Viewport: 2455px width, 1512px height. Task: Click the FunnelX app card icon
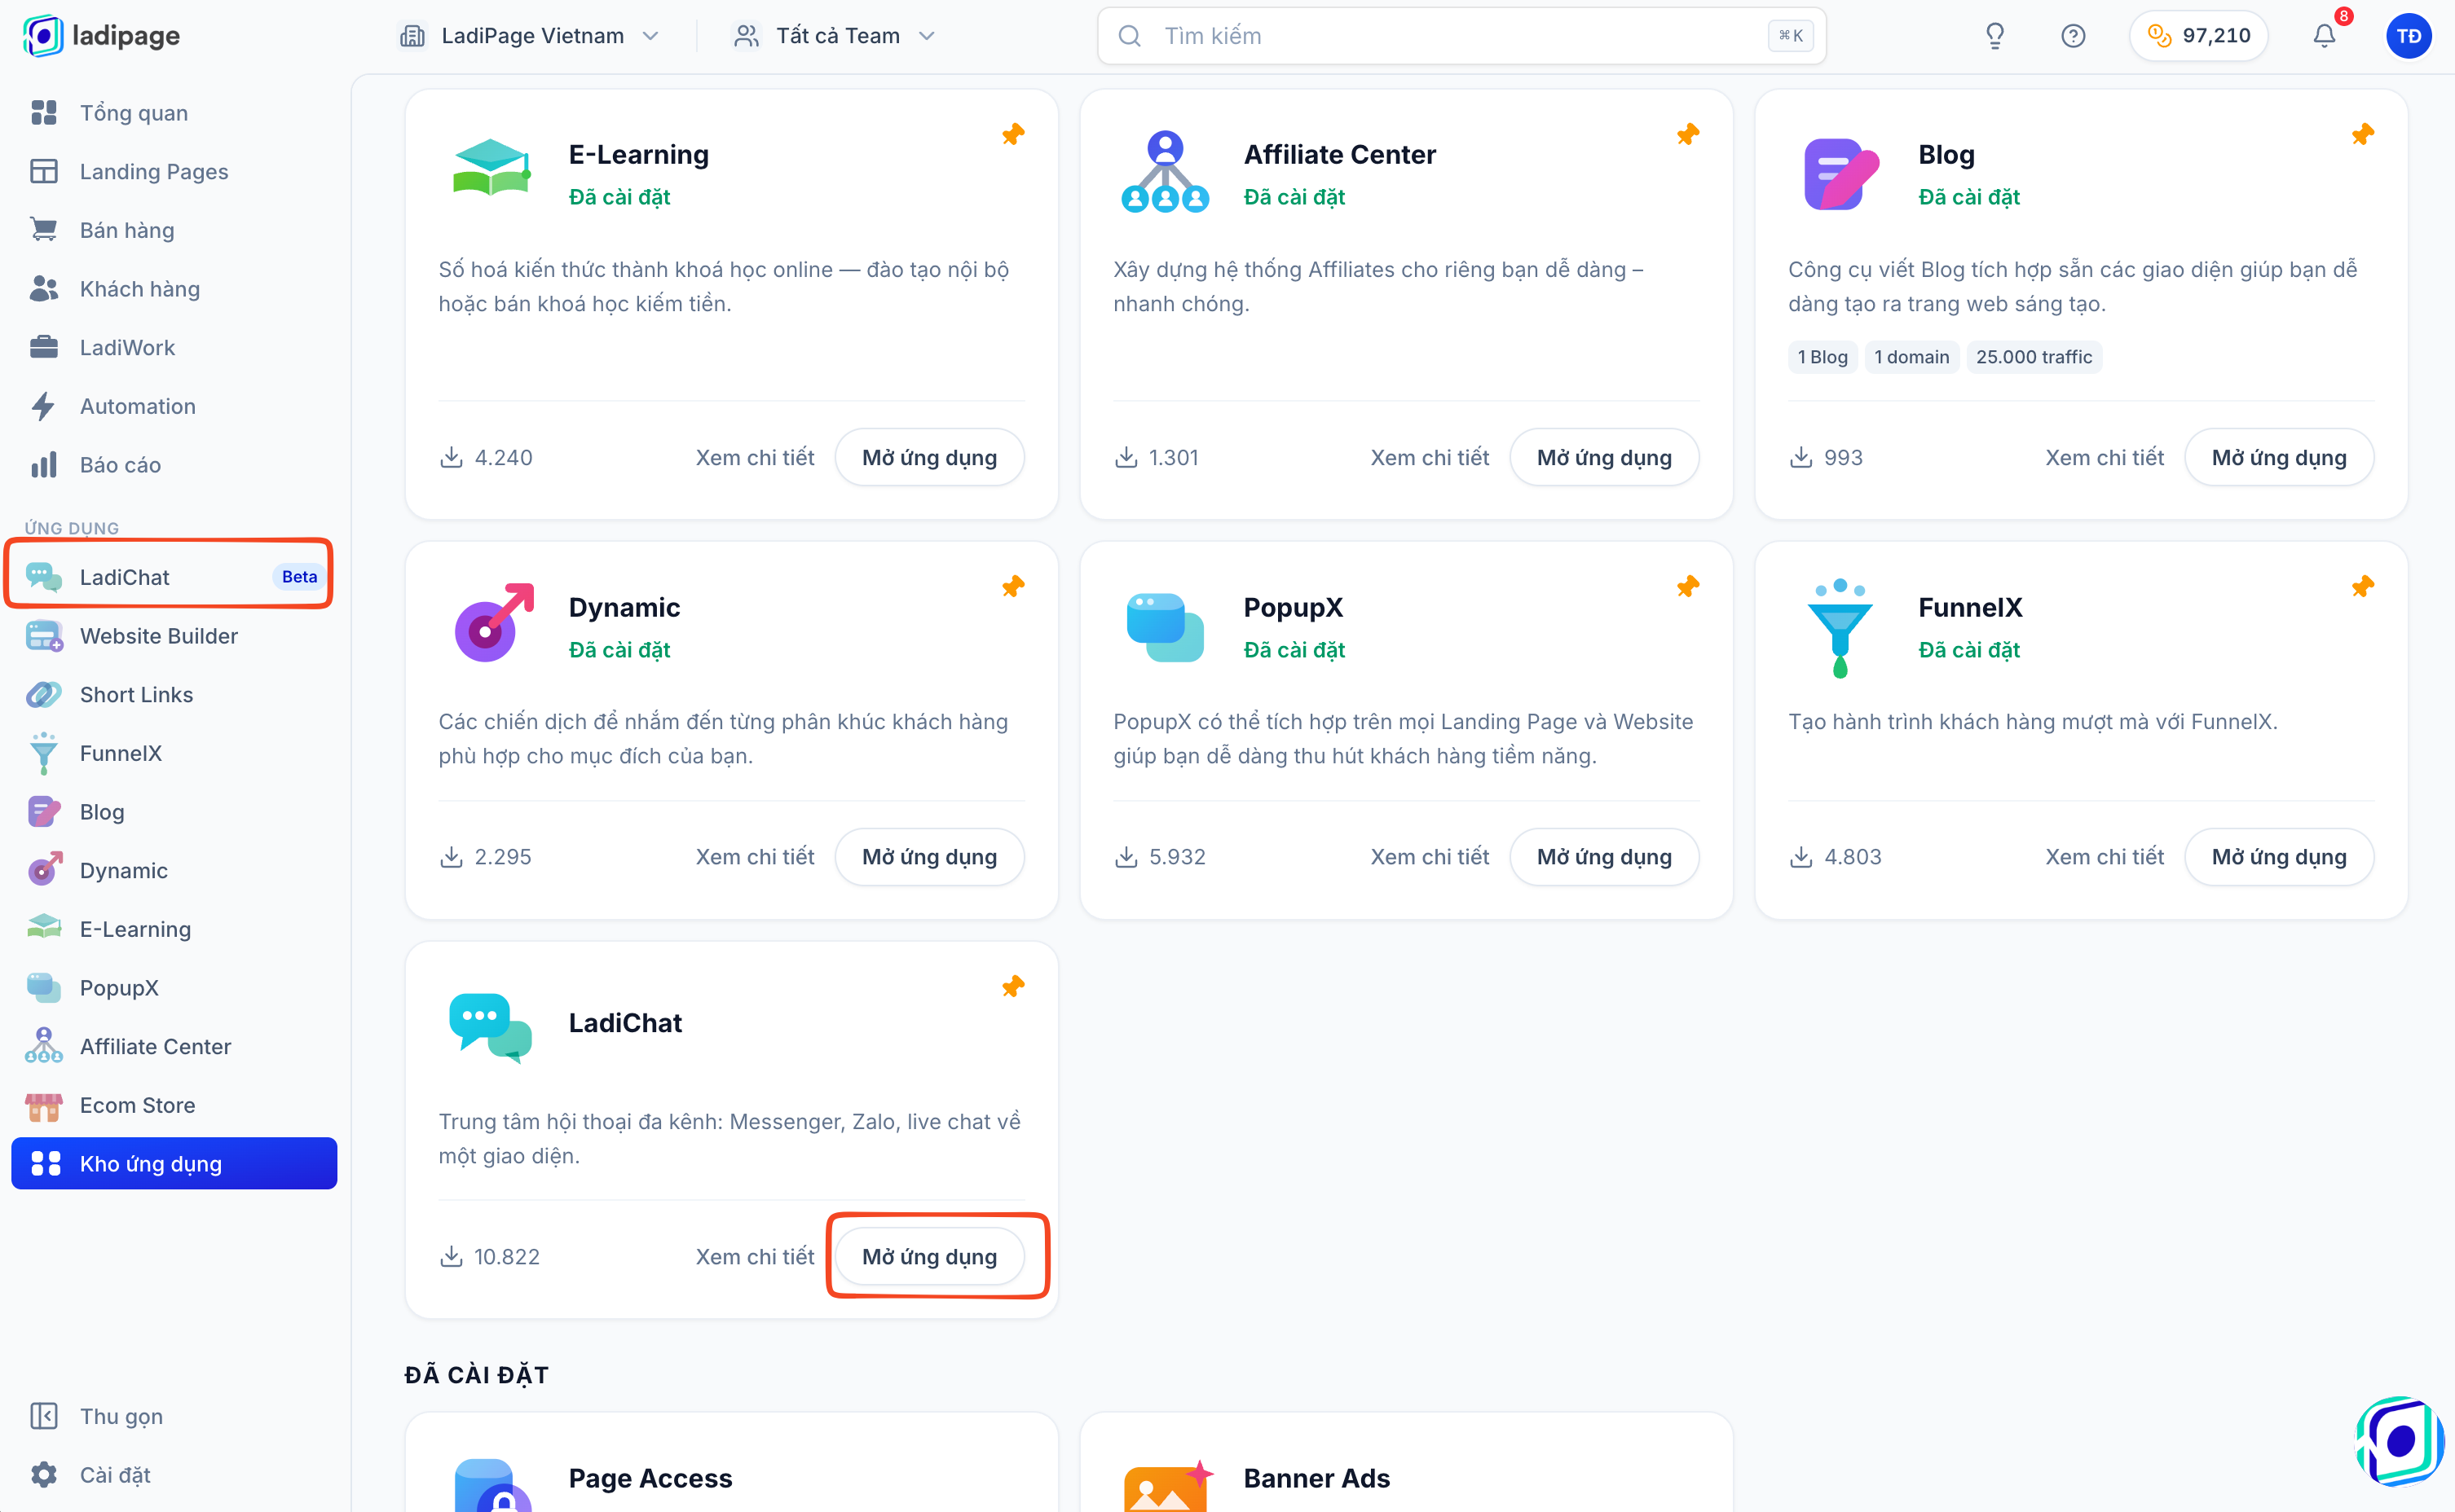(x=1840, y=628)
